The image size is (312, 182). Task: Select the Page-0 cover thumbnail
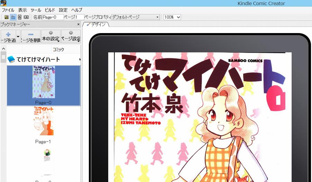click(44, 82)
